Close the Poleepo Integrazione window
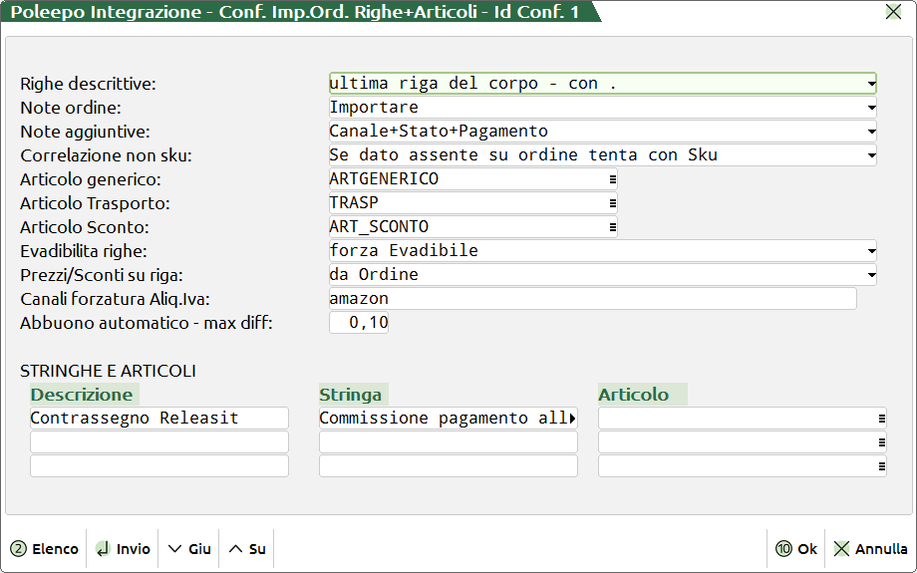The height and width of the screenshot is (573, 917). tap(893, 12)
